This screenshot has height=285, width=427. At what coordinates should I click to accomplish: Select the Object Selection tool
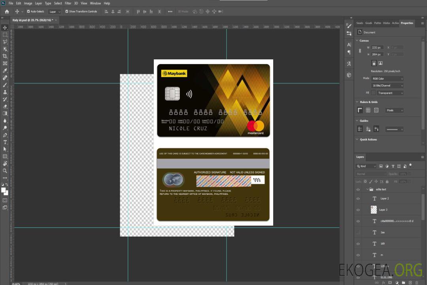tap(5, 49)
